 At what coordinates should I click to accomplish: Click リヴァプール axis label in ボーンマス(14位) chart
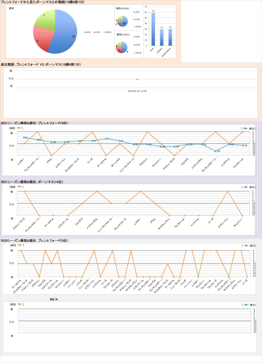63,223
